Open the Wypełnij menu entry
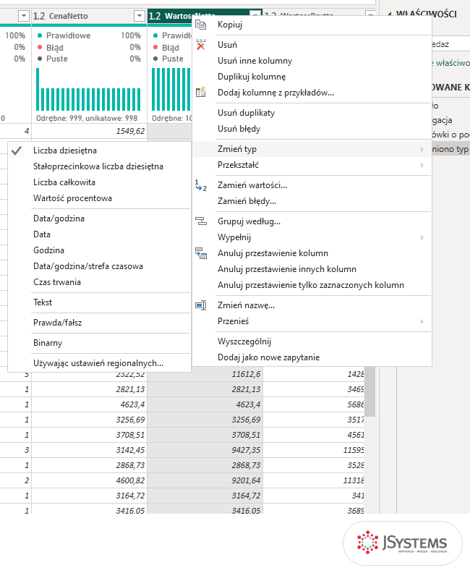 (312, 237)
